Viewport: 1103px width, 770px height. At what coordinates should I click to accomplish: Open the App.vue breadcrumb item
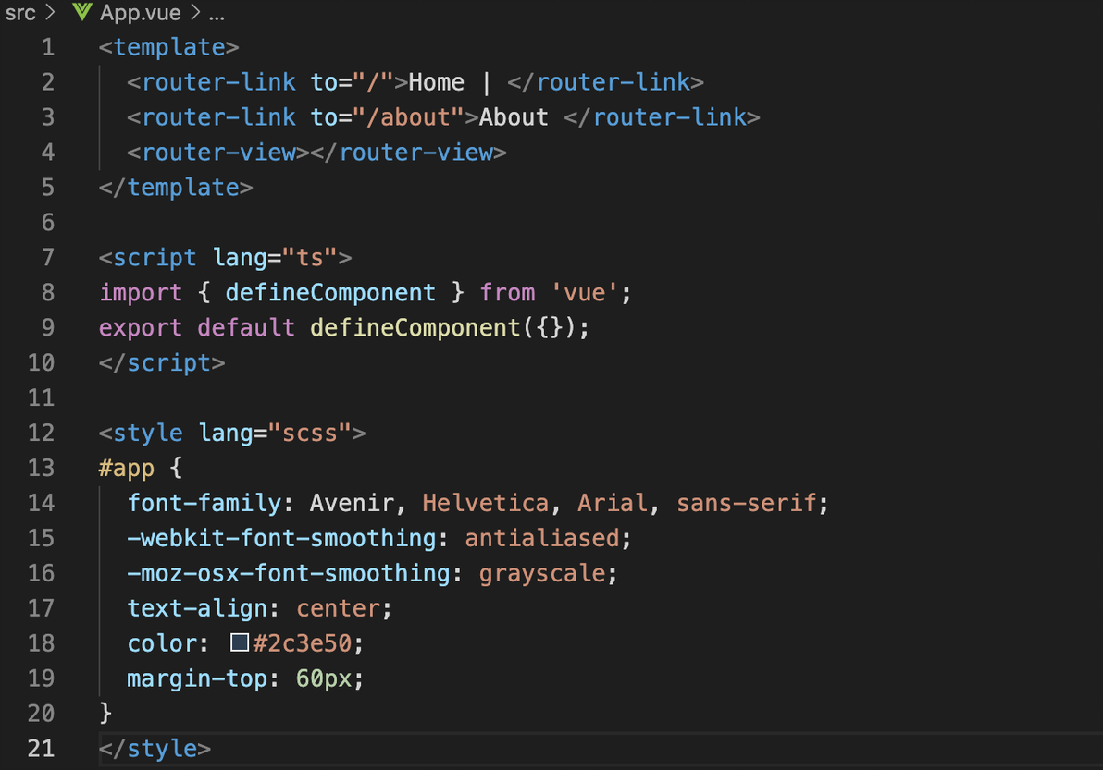140,14
